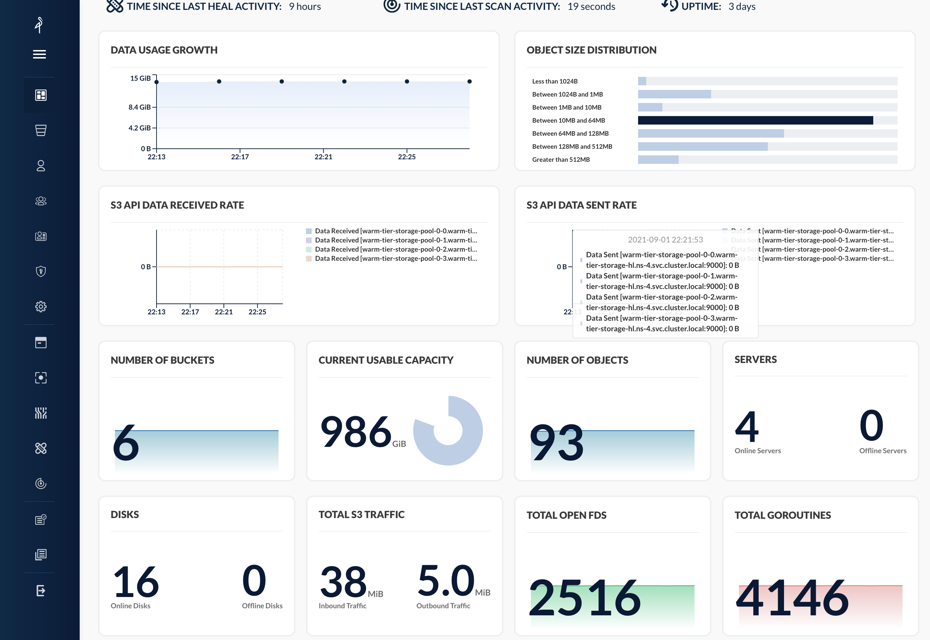Open the Buckets page icon
This screenshot has height=640, width=930.
click(x=41, y=130)
